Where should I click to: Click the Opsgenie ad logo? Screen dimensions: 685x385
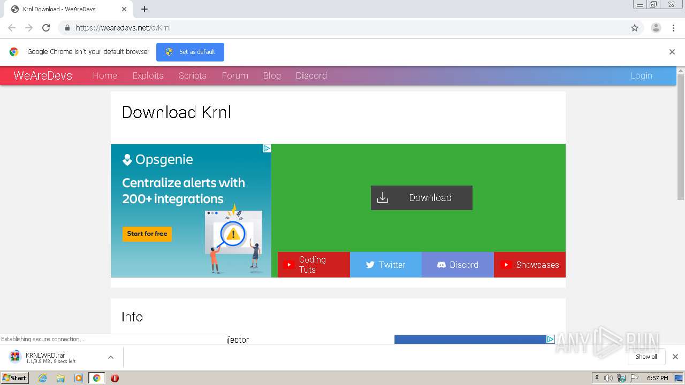[x=157, y=159]
